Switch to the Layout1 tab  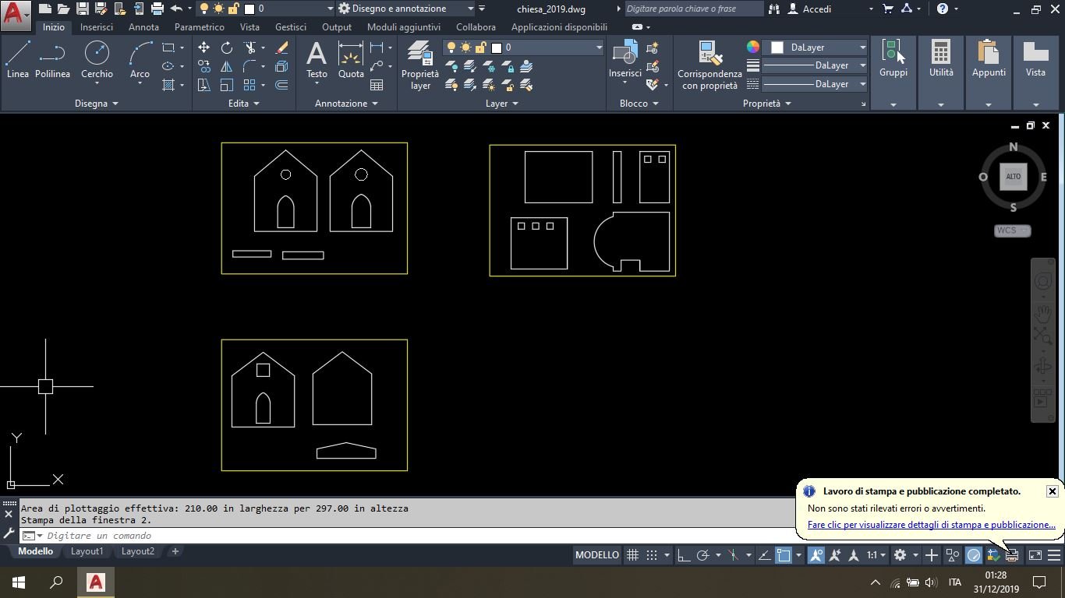[x=87, y=551]
